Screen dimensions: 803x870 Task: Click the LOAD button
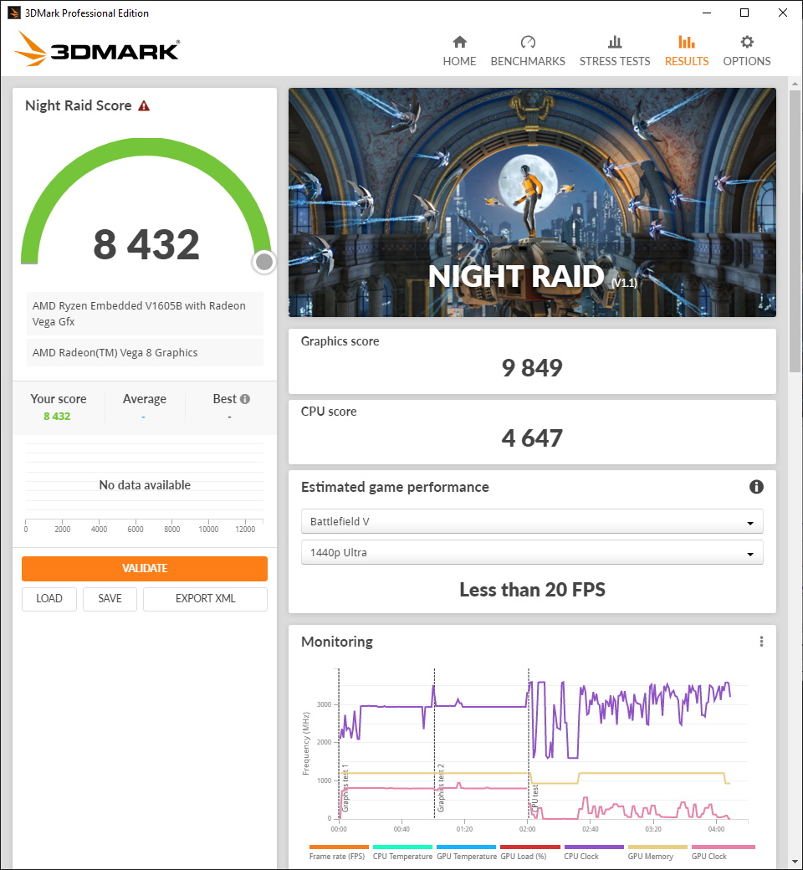(49, 599)
